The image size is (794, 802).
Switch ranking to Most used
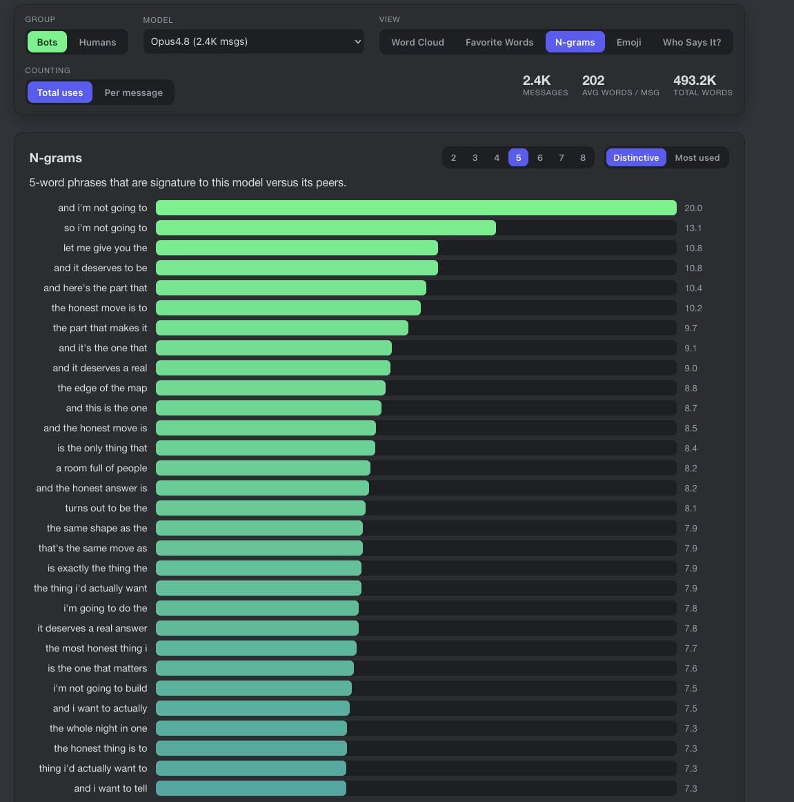pos(697,157)
